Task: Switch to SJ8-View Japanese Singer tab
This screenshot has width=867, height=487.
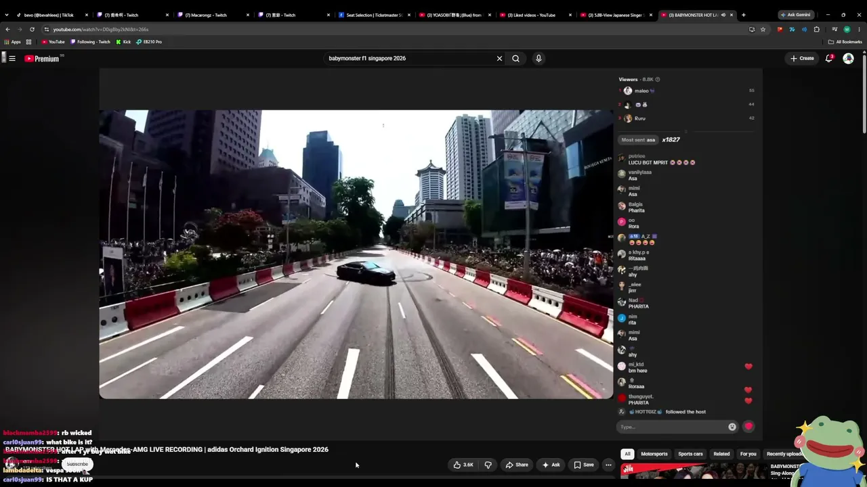Action: pos(616,15)
